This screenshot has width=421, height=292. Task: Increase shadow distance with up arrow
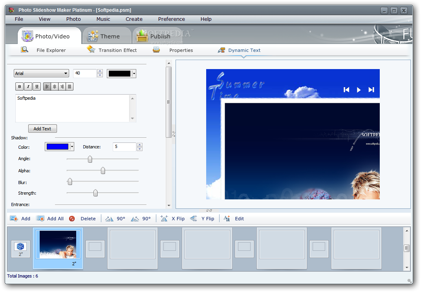tap(139, 145)
